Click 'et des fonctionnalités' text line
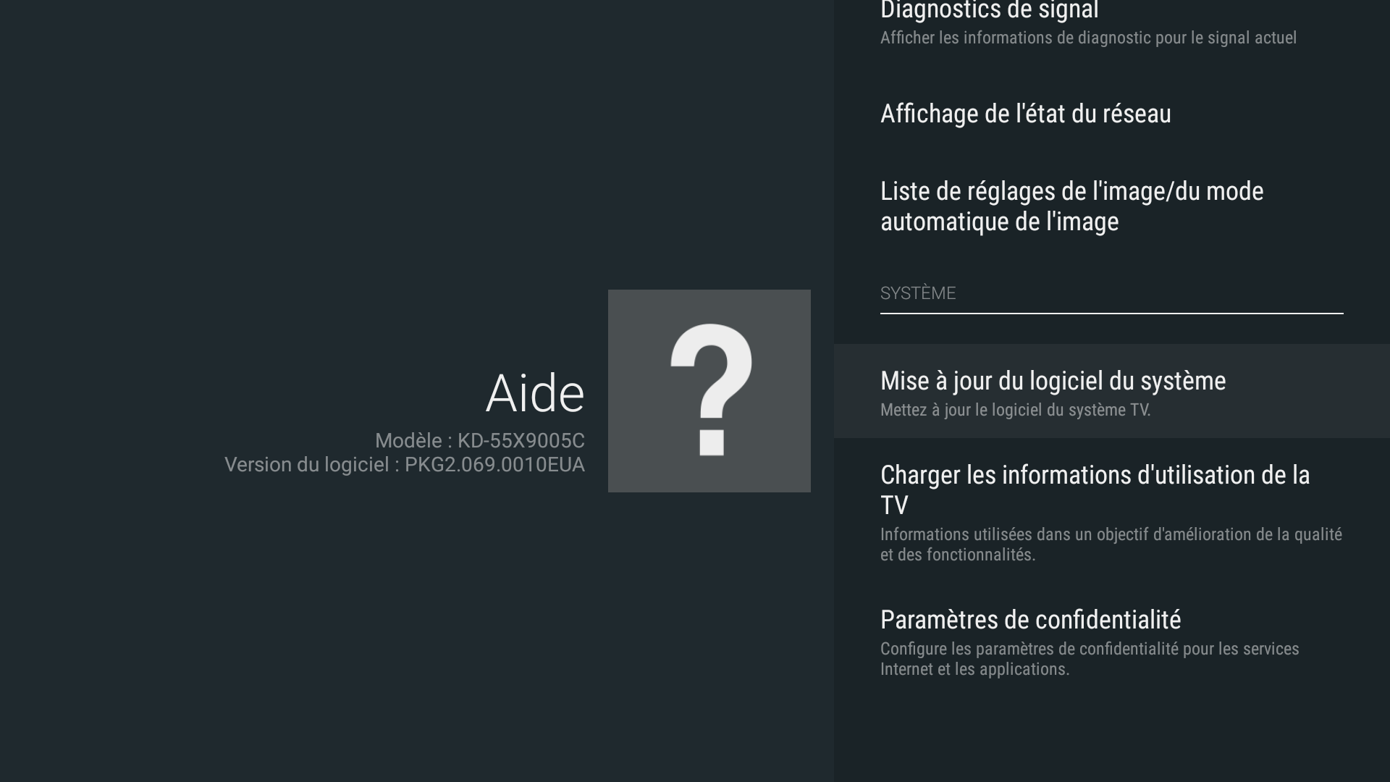 coord(957,555)
